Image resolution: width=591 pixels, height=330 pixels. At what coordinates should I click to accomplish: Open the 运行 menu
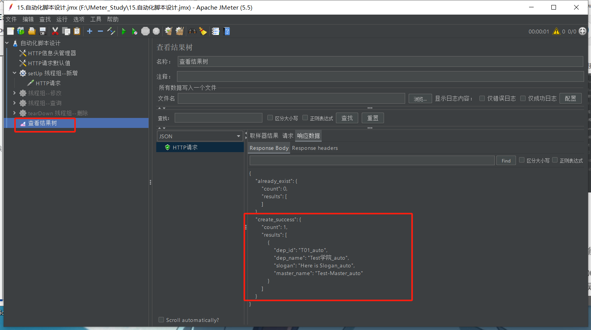62,19
